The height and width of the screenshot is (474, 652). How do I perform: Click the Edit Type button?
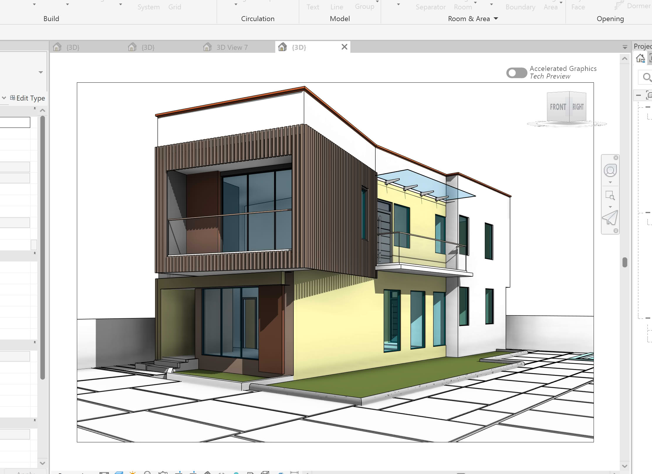pos(28,98)
